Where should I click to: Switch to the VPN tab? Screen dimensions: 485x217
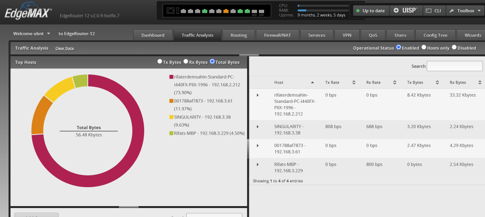pyautogui.click(x=347, y=35)
